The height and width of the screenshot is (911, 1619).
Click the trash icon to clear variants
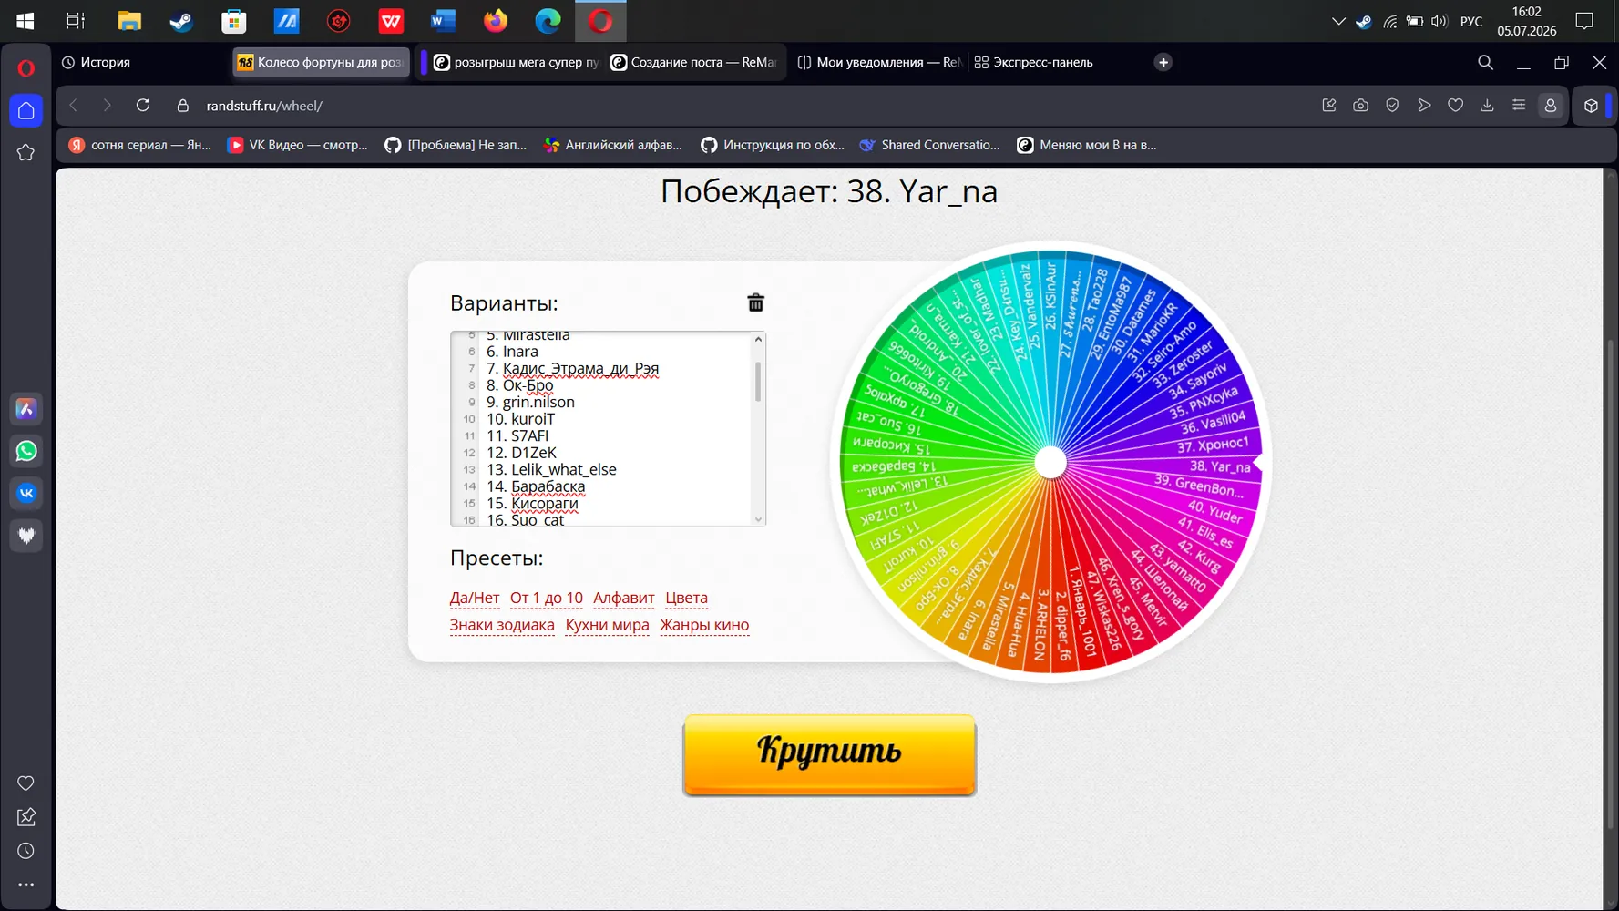coord(755,302)
